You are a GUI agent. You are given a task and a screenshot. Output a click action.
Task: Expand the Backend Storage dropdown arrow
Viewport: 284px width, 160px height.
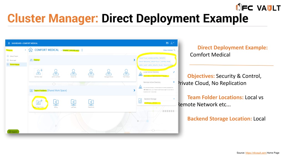174,99
